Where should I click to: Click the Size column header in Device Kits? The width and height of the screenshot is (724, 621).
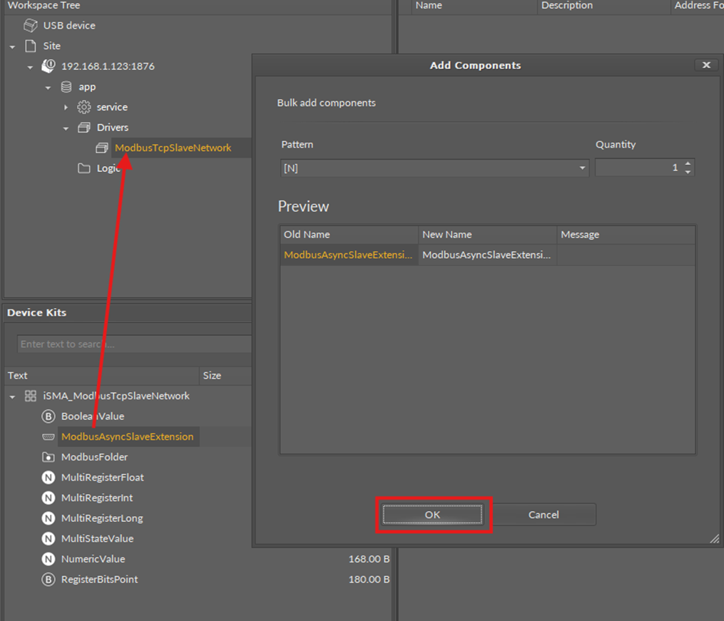click(x=226, y=376)
